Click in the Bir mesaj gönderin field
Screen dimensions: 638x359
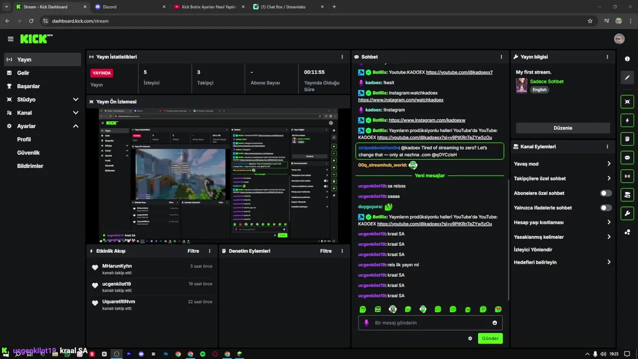[x=430, y=323]
